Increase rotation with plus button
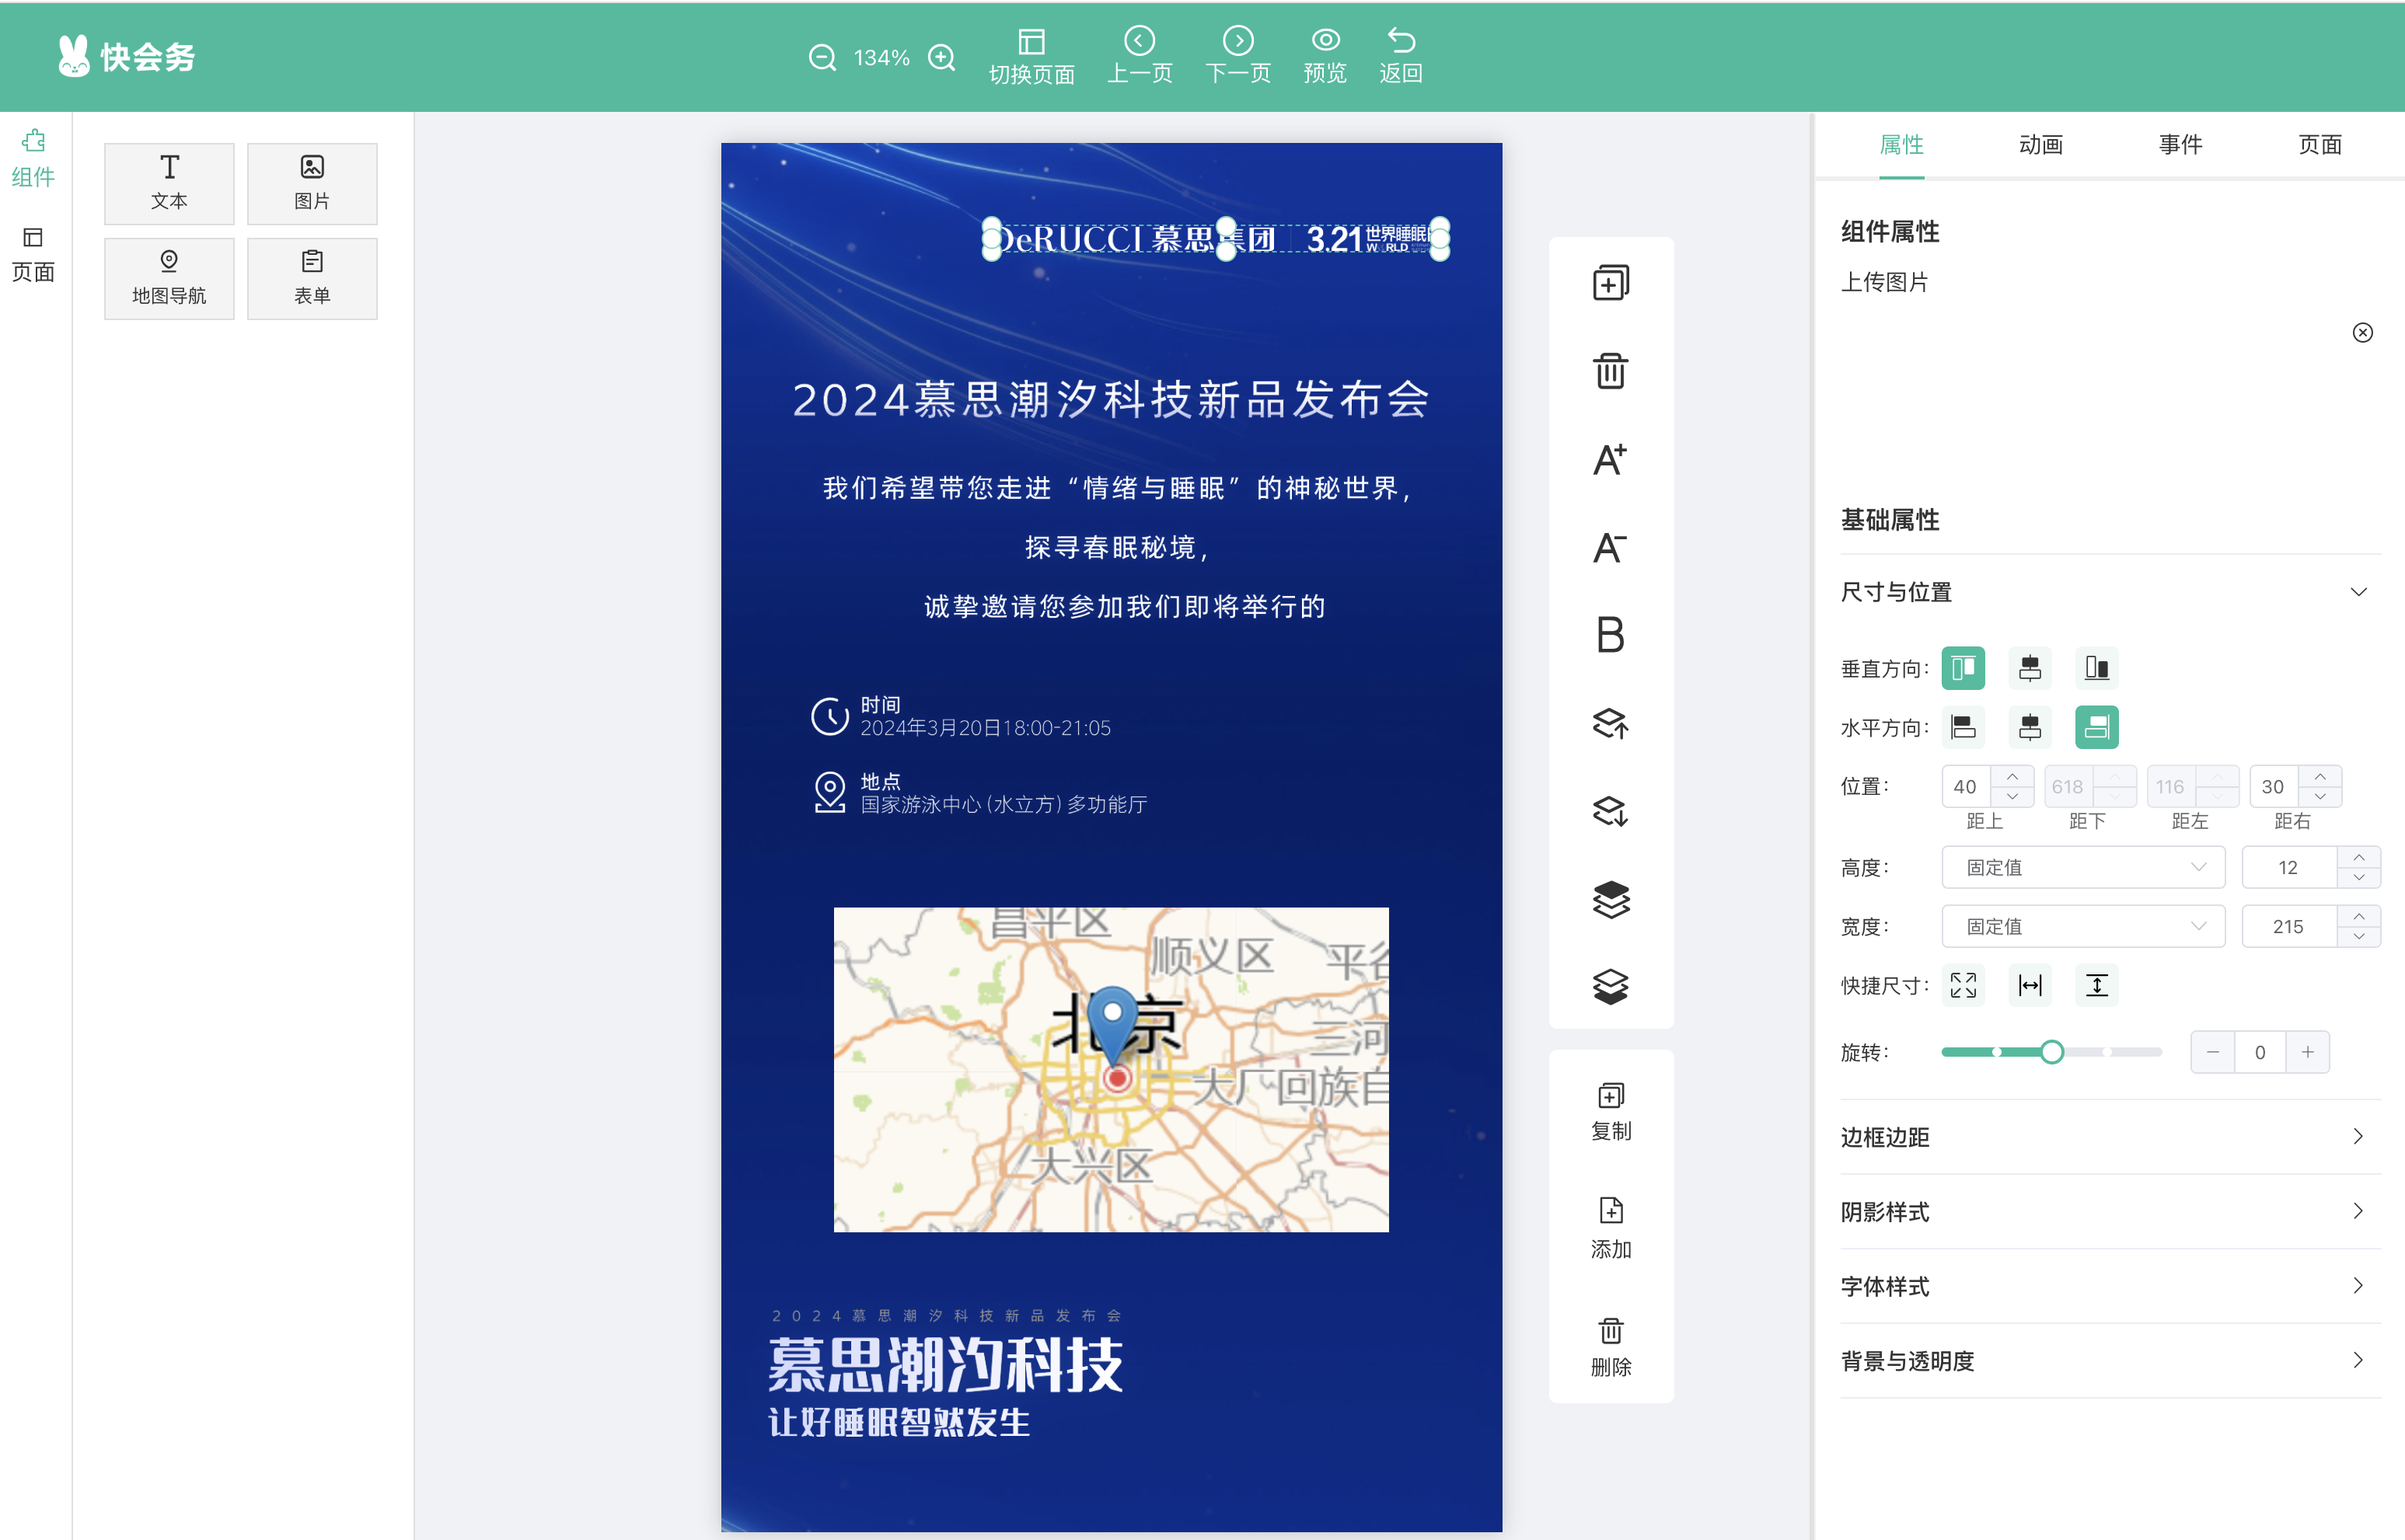This screenshot has width=2405, height=1540. click(2307, 1052)
